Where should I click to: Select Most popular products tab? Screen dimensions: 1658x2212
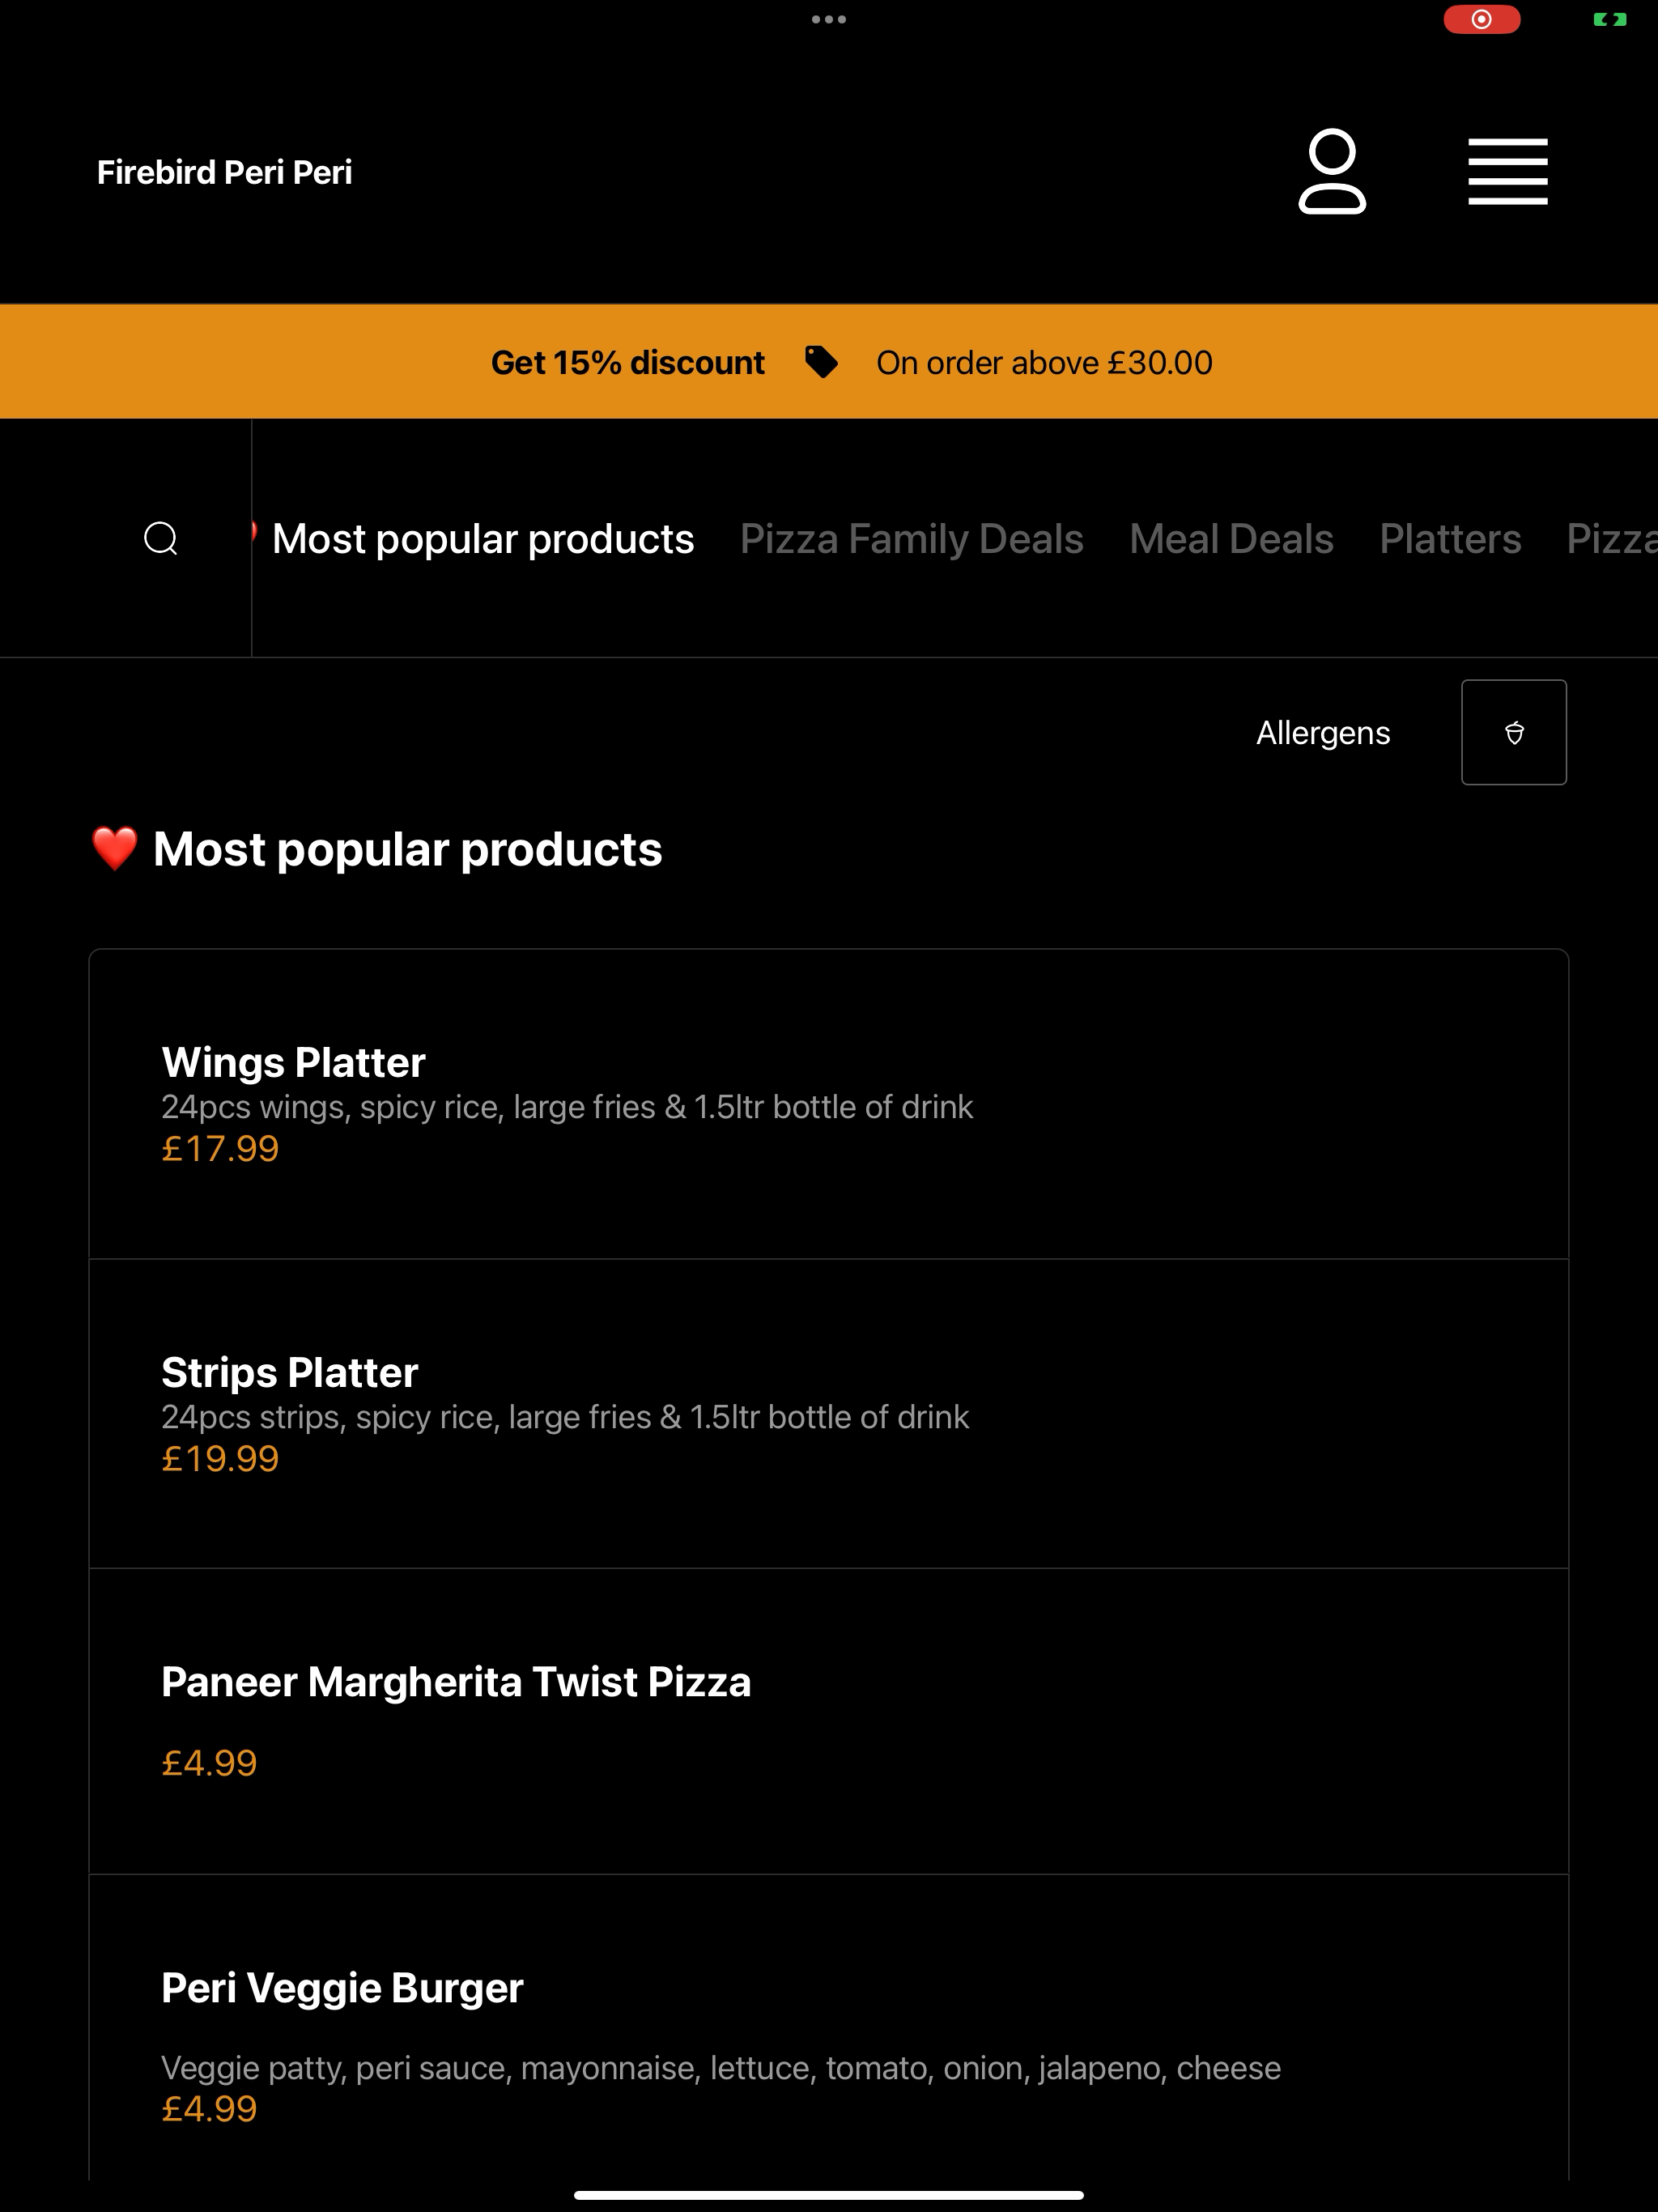click(482, 539)
